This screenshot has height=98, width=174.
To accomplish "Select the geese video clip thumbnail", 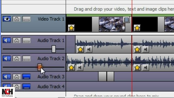I will (x=112, y=24).
